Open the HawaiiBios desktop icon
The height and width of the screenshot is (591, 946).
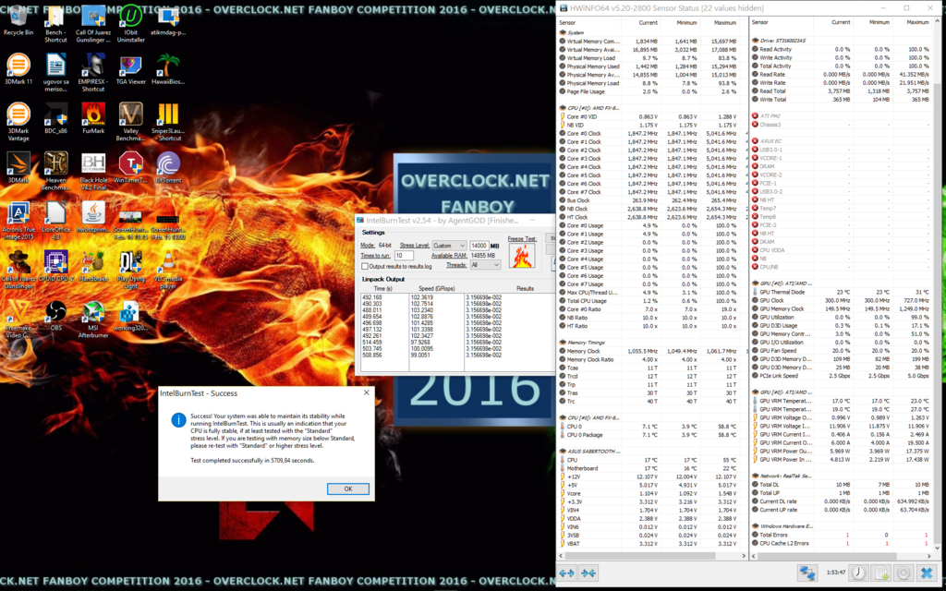coord(168,70)
